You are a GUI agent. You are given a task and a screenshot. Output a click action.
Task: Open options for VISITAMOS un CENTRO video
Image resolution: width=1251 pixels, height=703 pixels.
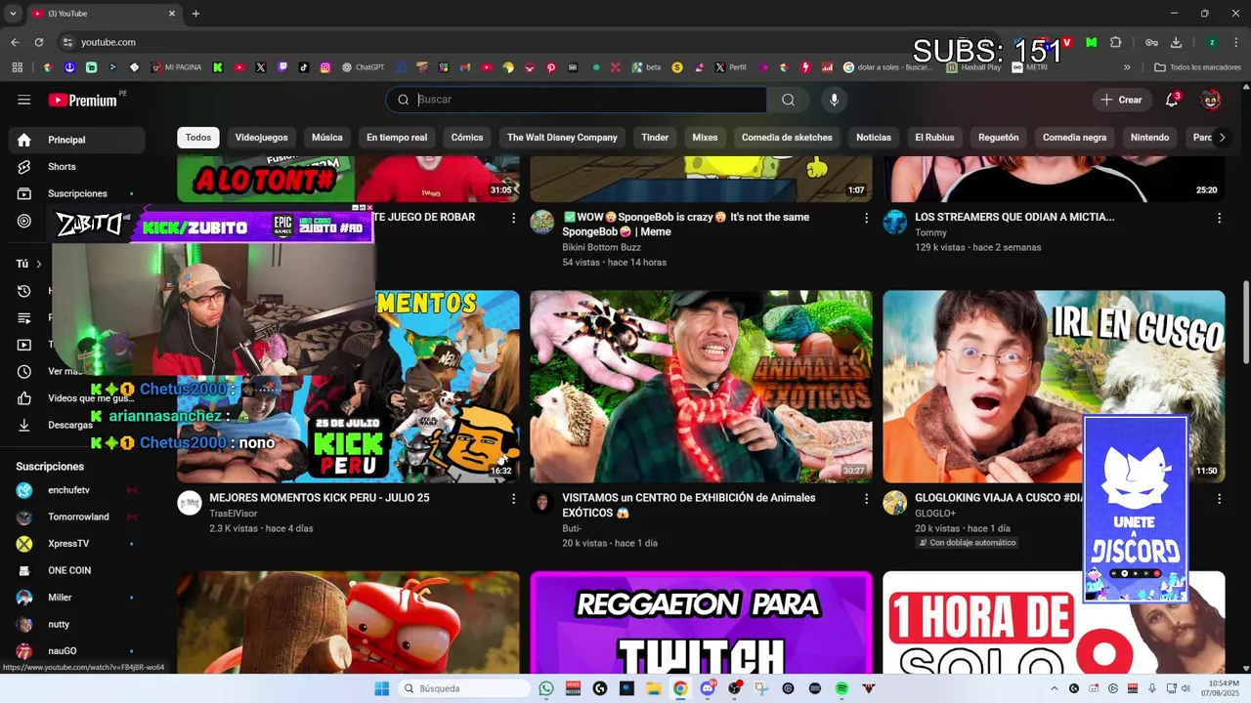tap(866, 499)
